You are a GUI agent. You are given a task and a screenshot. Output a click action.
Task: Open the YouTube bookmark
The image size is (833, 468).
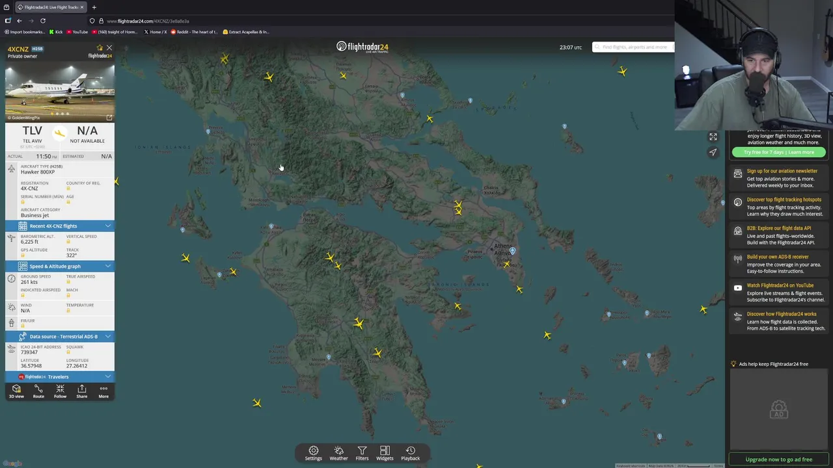pyautogui.click(x=77, y=32)
